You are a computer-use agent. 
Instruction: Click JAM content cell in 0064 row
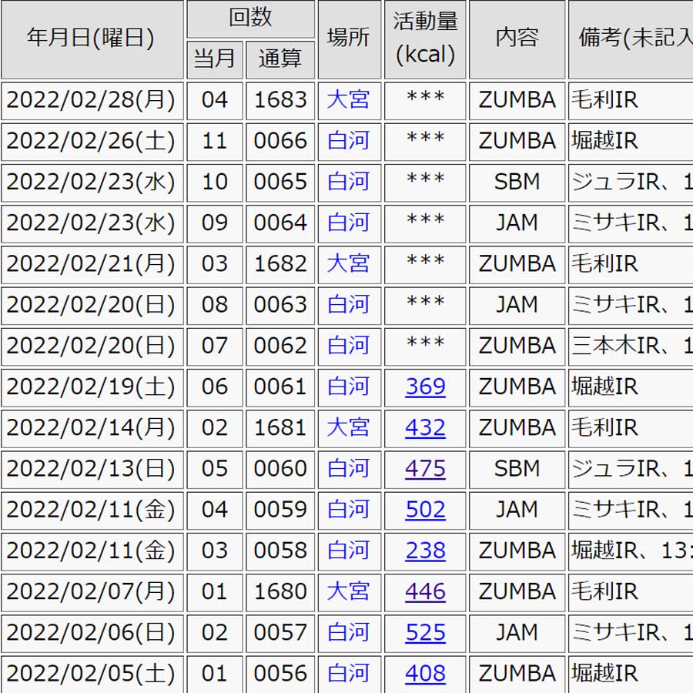click(517, 223)
